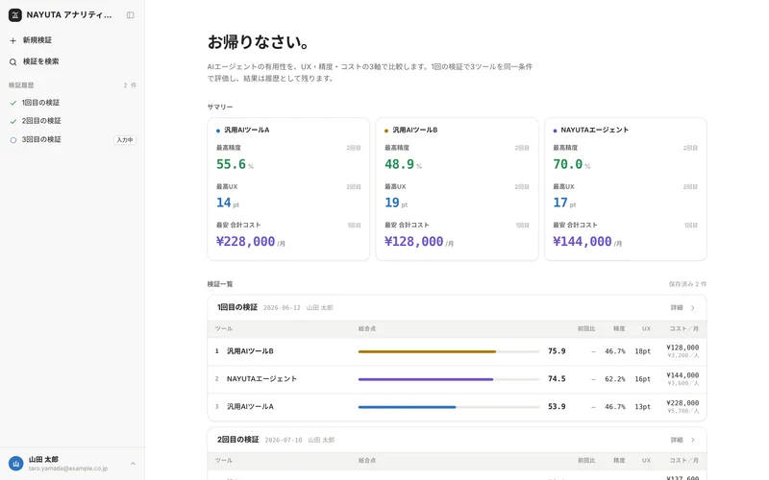
Task: Click the circle status icon of 3回目の検証
Action: (13, 139)
